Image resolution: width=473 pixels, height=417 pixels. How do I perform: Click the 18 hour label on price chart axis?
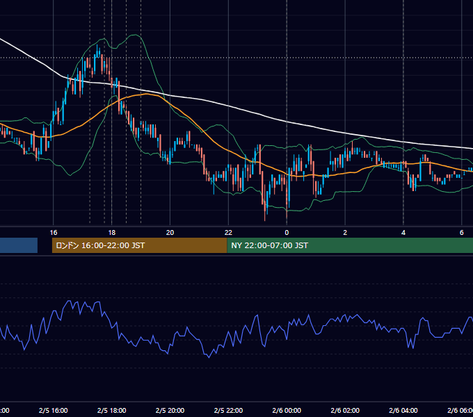tap(111, 233)
